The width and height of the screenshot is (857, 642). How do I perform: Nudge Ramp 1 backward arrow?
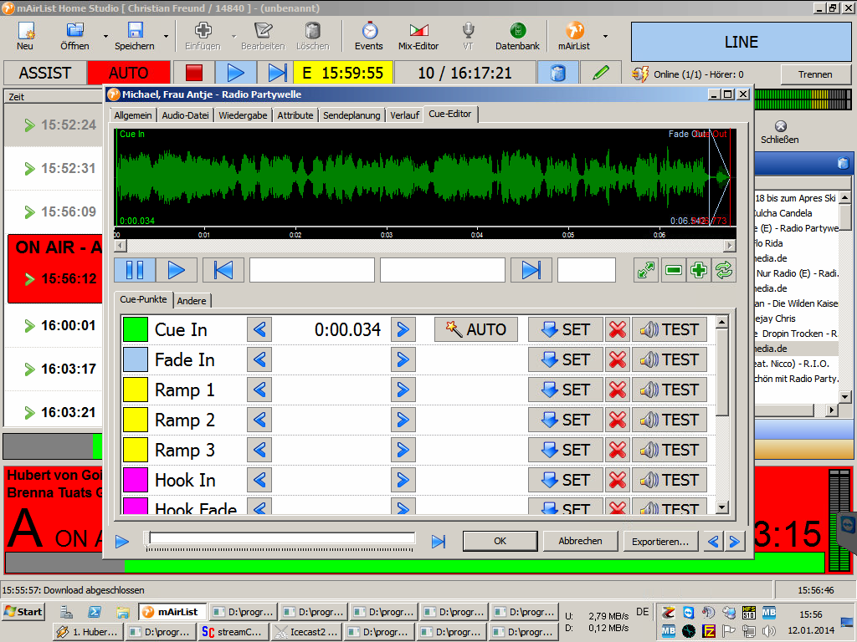point(259,390)
